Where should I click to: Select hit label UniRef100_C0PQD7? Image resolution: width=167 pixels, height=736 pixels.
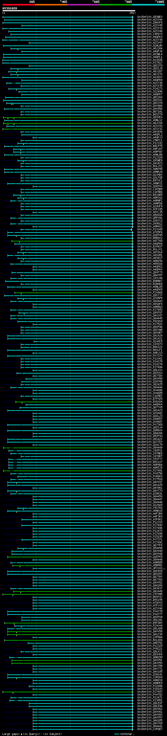[x=150, y=729]
